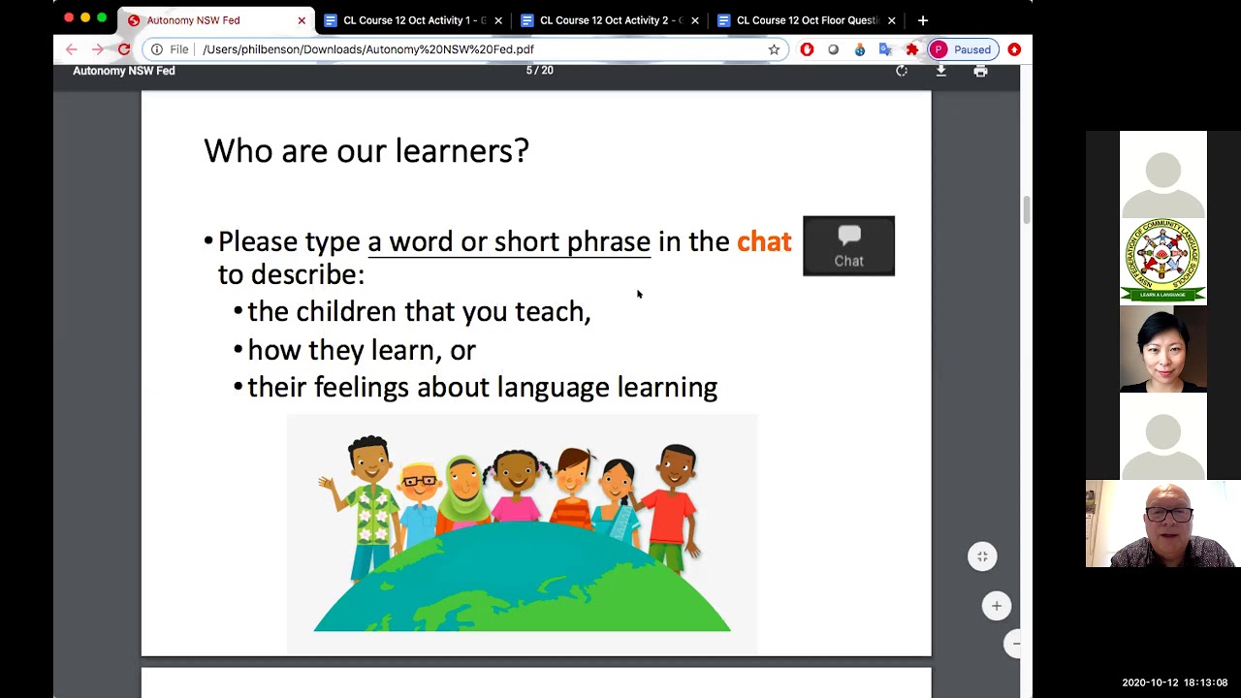
Task: Click the address bar with Autonomy PDF path
Action: point(465,49)
